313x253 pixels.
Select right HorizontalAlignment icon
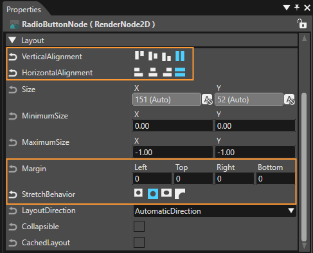point(167,72)
